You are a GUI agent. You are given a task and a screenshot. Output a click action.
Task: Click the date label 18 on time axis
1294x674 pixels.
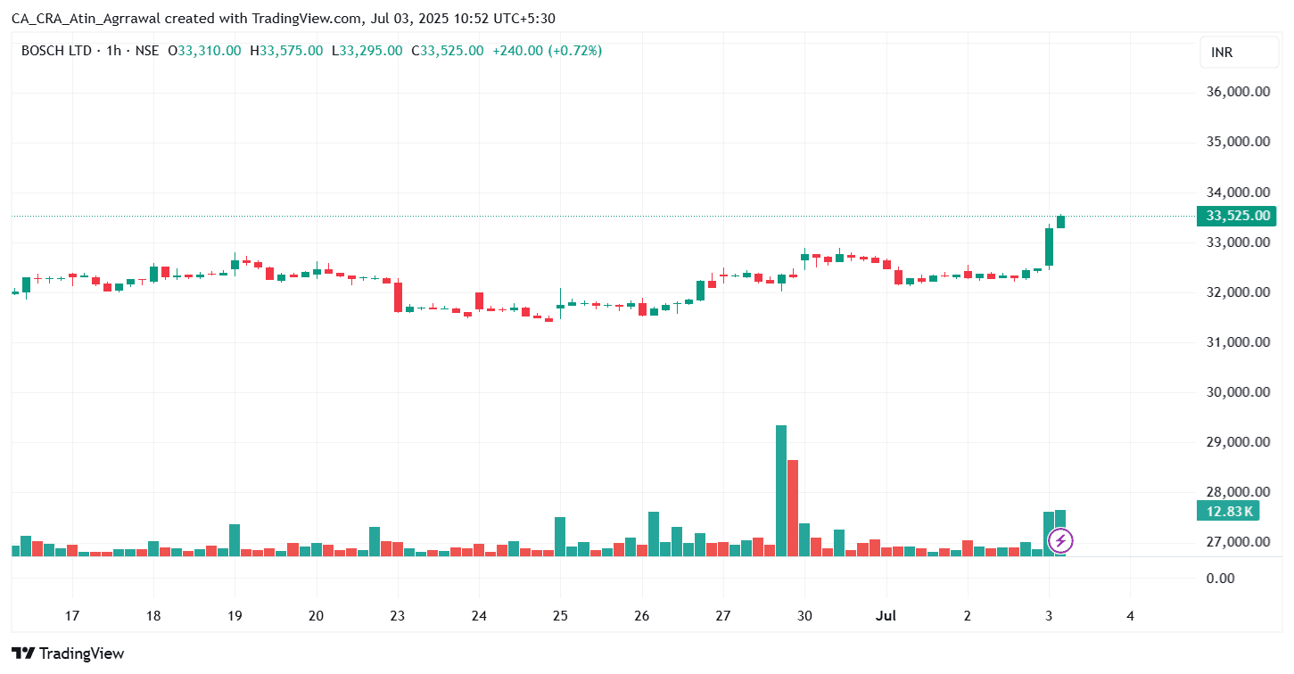(x=153, y=615)
